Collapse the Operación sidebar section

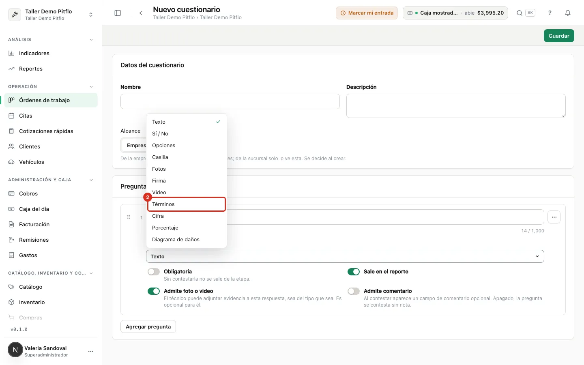[91, 87]
